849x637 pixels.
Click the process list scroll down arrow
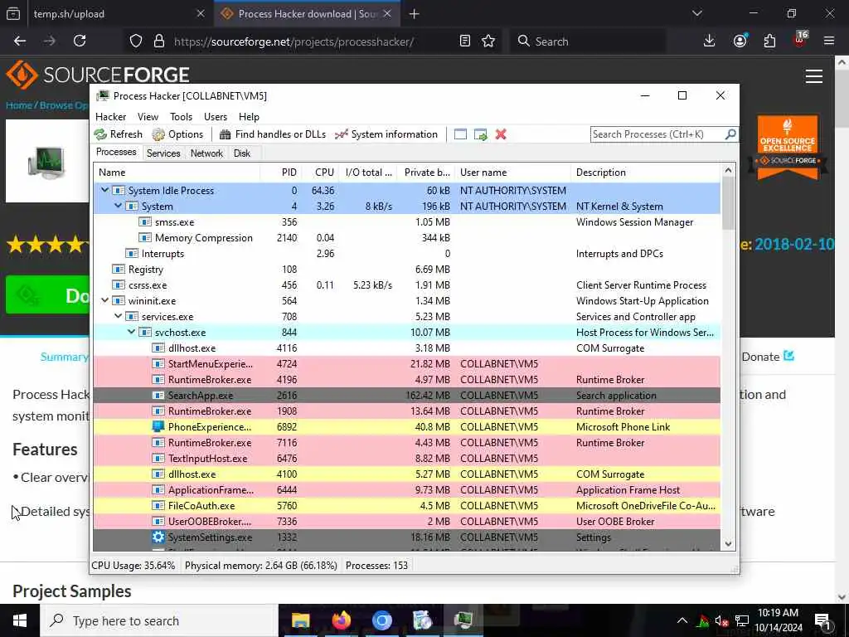(728, 544)
